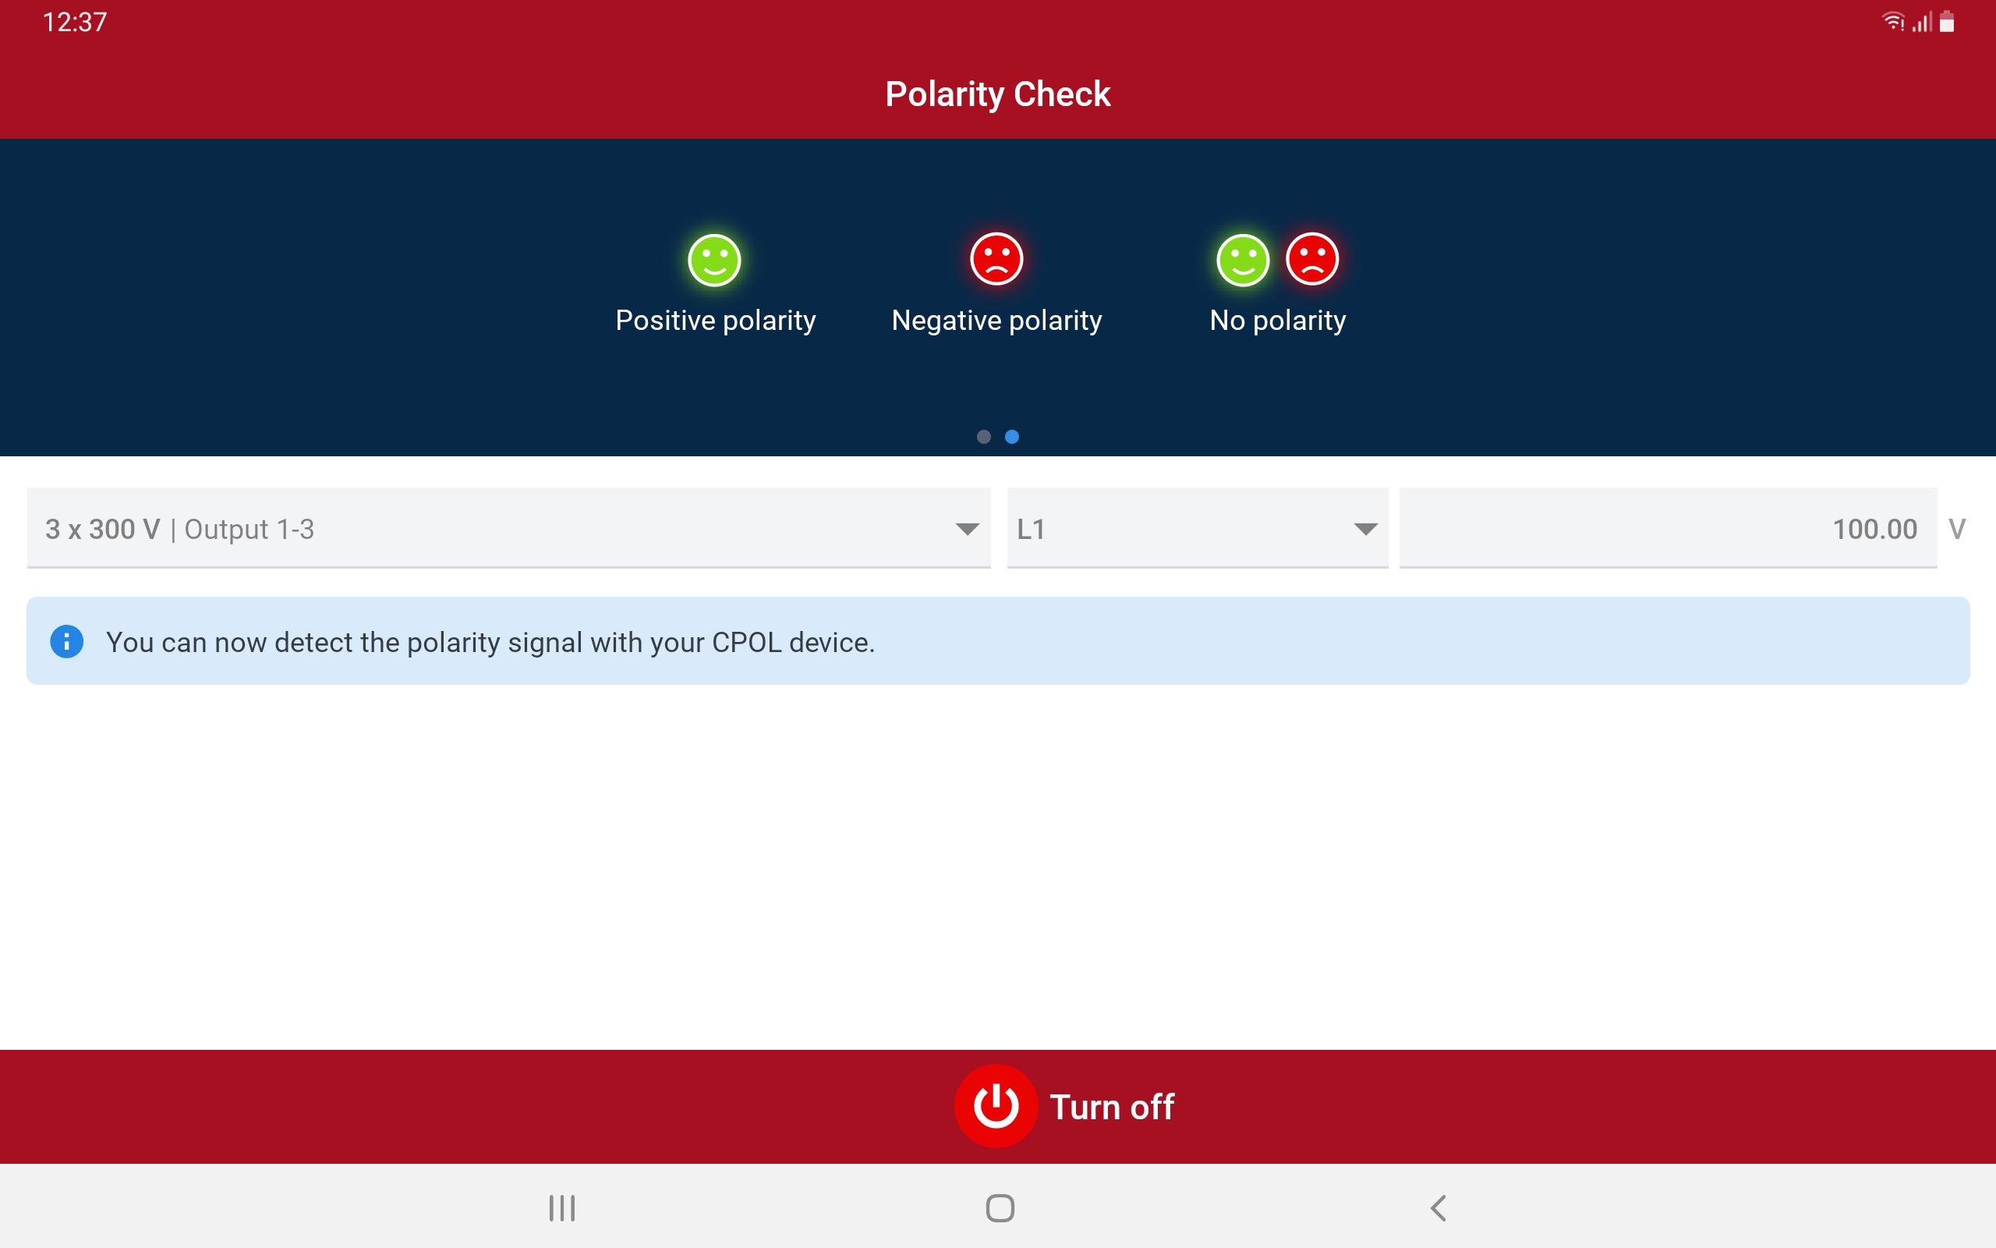The width and height of the screenshot is (1996, 1248).
Task: Tap the Negative polarity label
Action: (x=996, y=321)
